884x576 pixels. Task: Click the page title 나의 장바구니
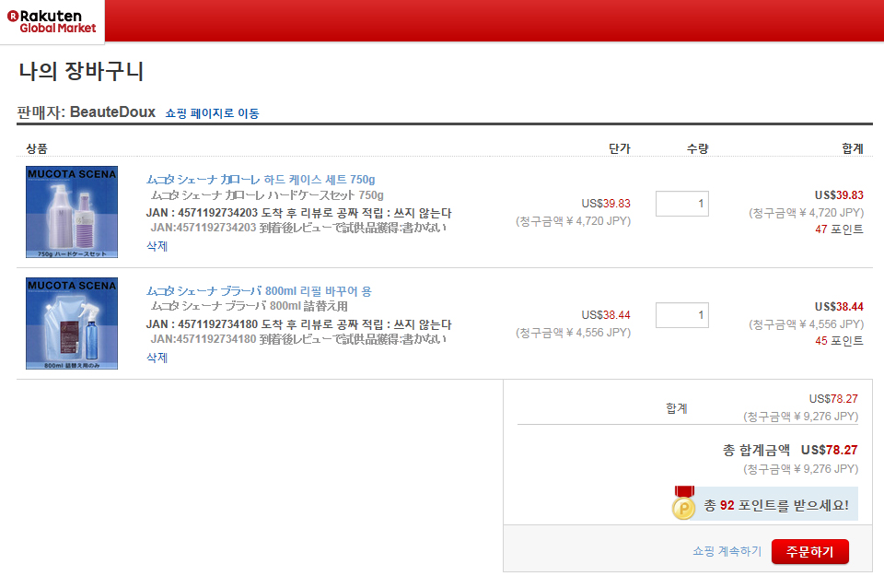click(81, 71)
